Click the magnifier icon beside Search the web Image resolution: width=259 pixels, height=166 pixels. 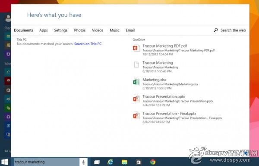[216, 30]
